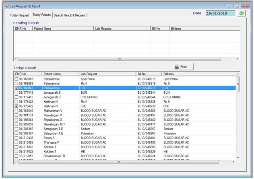Click Pending Result Patient Name column header
Screen dimensions: 254x179
[63, 29]
